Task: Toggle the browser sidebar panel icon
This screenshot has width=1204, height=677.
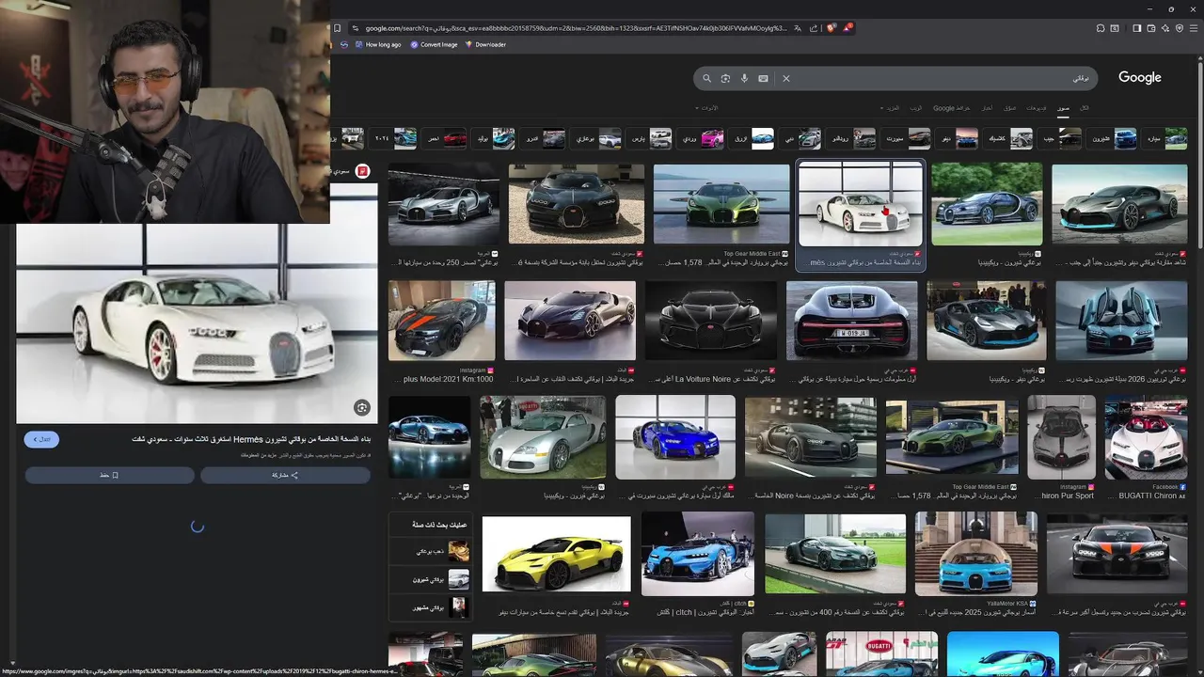Action: tap(1136, 28)
